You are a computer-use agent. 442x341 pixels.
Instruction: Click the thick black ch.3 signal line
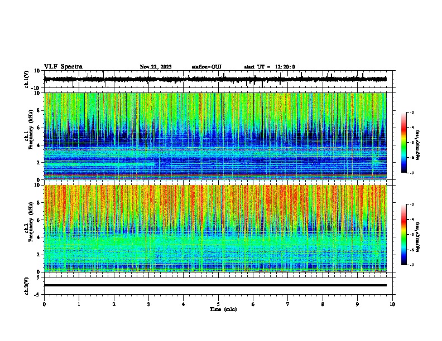click(x=215, y=285)
